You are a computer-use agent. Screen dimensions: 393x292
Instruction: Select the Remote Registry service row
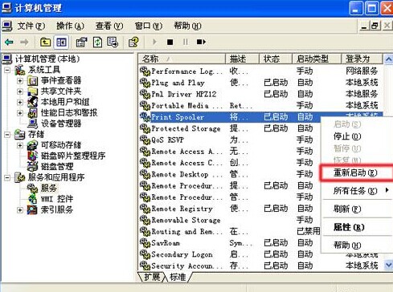[x=230, y=209]
